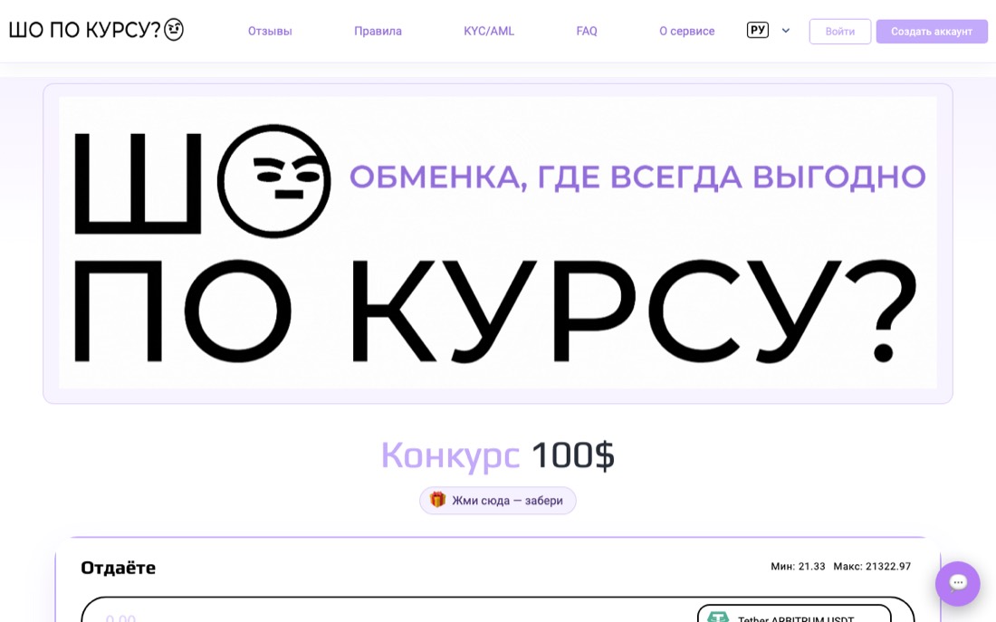Click the ШО ПО КУРСУ? site logo
This screenshot has width=996, height=622.
coord(96,30)
